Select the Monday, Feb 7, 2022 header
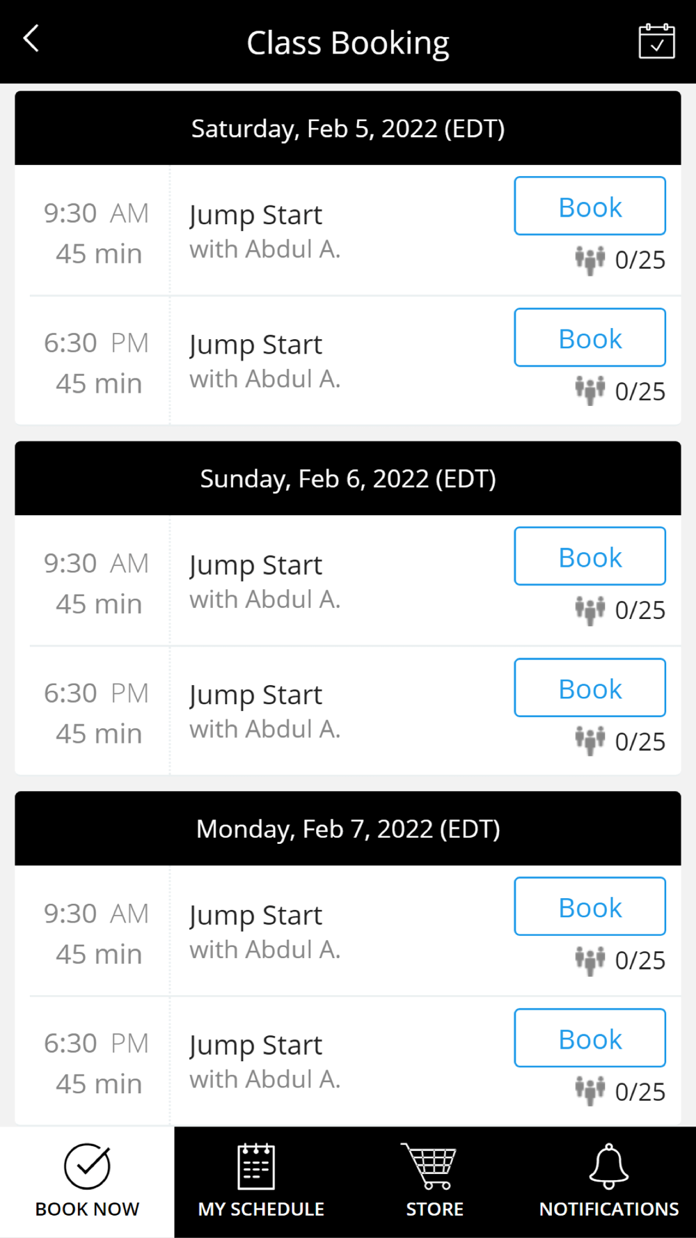The width and height of the screenshot is (696, 1238). coord(348,829)
